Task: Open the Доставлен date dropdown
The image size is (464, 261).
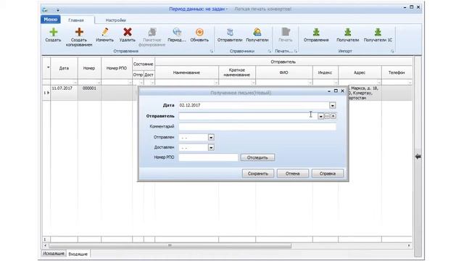Action: [211, 147]
